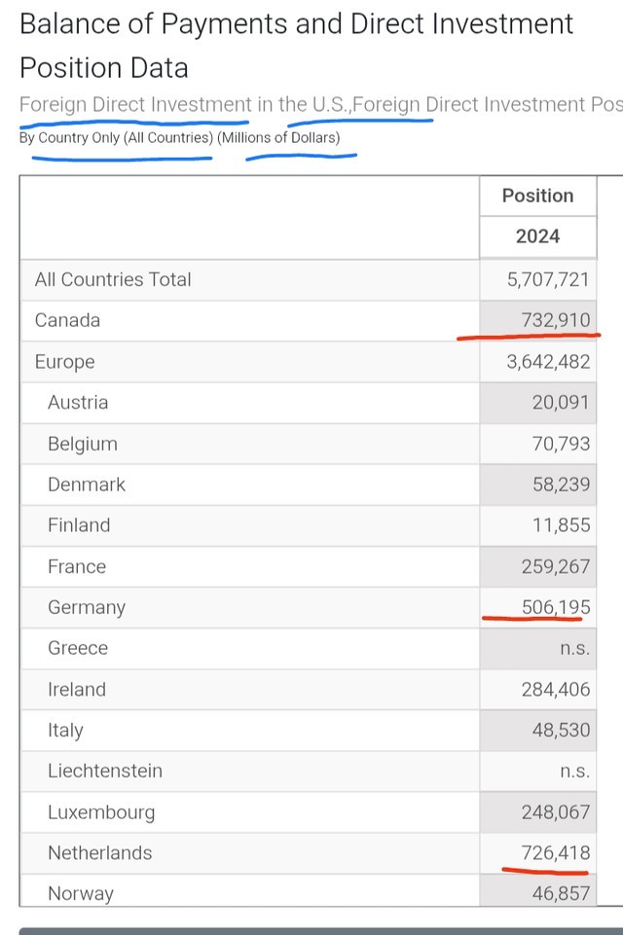The width and height of the screenshot is (623, 935).
Task: Select the Austria row label
Action: [x=78, y=403]
